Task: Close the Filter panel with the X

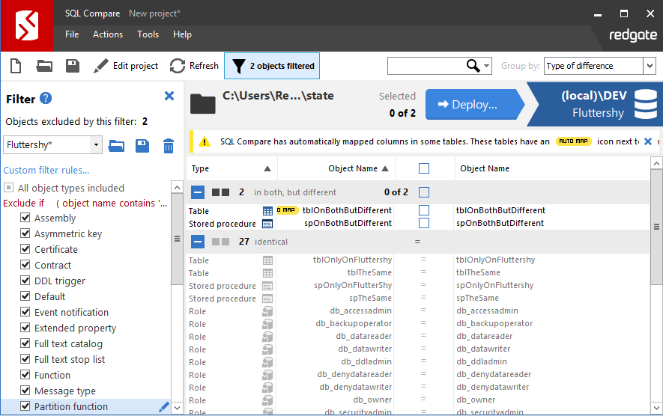Action: point(169,96)
